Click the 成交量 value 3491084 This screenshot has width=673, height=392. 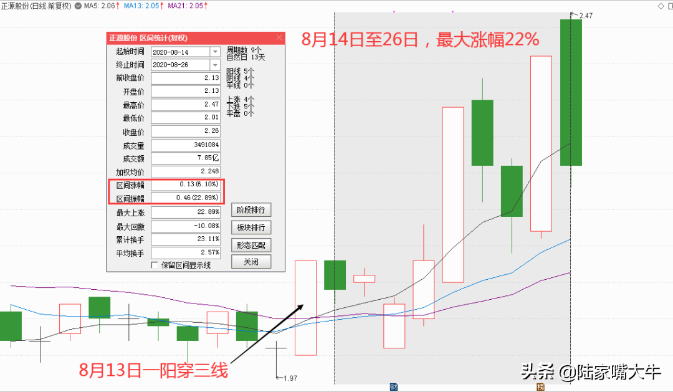tap(186, 145)
